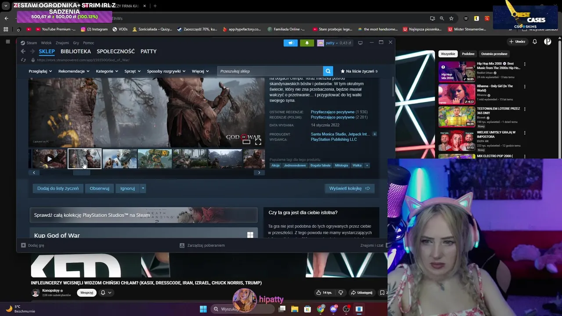Click YouTube notifications bell in browser
Image resolution: width=562 pixels, height=316 pixels.
(x=535, y=42)
